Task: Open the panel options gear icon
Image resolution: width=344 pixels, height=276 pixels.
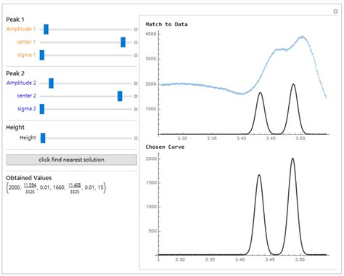Action: pyautogui.click(x=335, y=12)
